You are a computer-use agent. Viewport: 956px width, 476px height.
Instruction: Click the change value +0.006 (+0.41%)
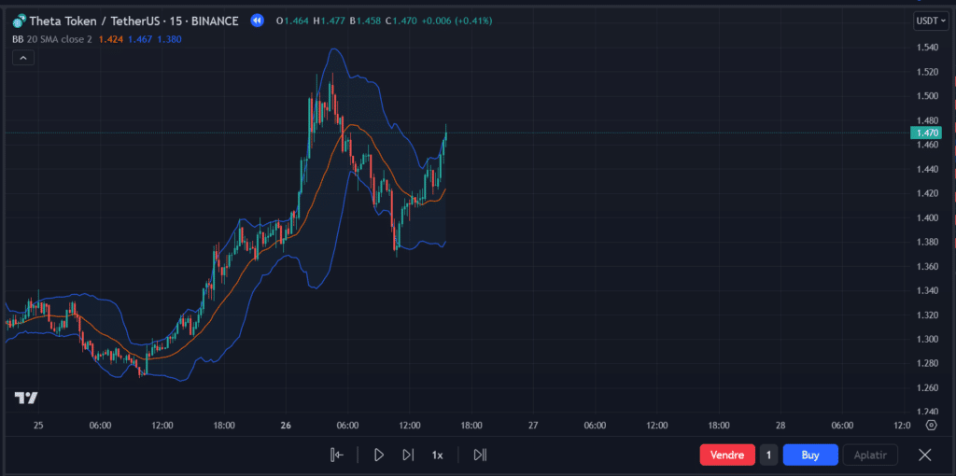coord(457,21)
